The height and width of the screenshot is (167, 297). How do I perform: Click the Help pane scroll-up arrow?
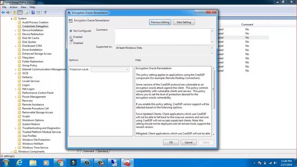[x=213, y=68]
